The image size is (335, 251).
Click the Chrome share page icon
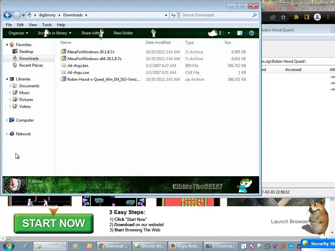pos(273,17)
